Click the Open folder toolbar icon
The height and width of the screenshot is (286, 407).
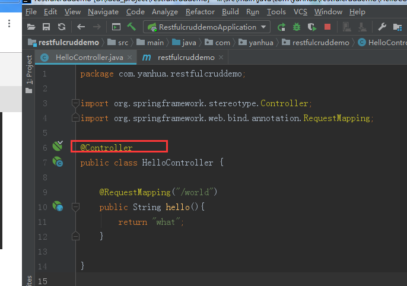tap(31, 27)
